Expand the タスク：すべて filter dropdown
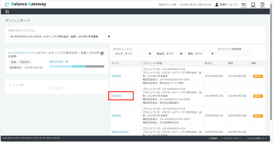 pyautogui.click(x=133, y=54)
